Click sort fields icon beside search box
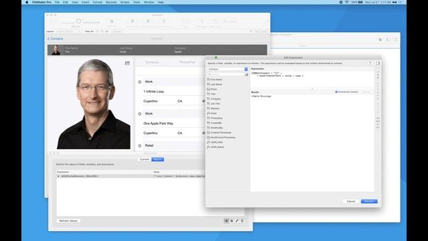 pyautogui.click(x=247, y=74)
